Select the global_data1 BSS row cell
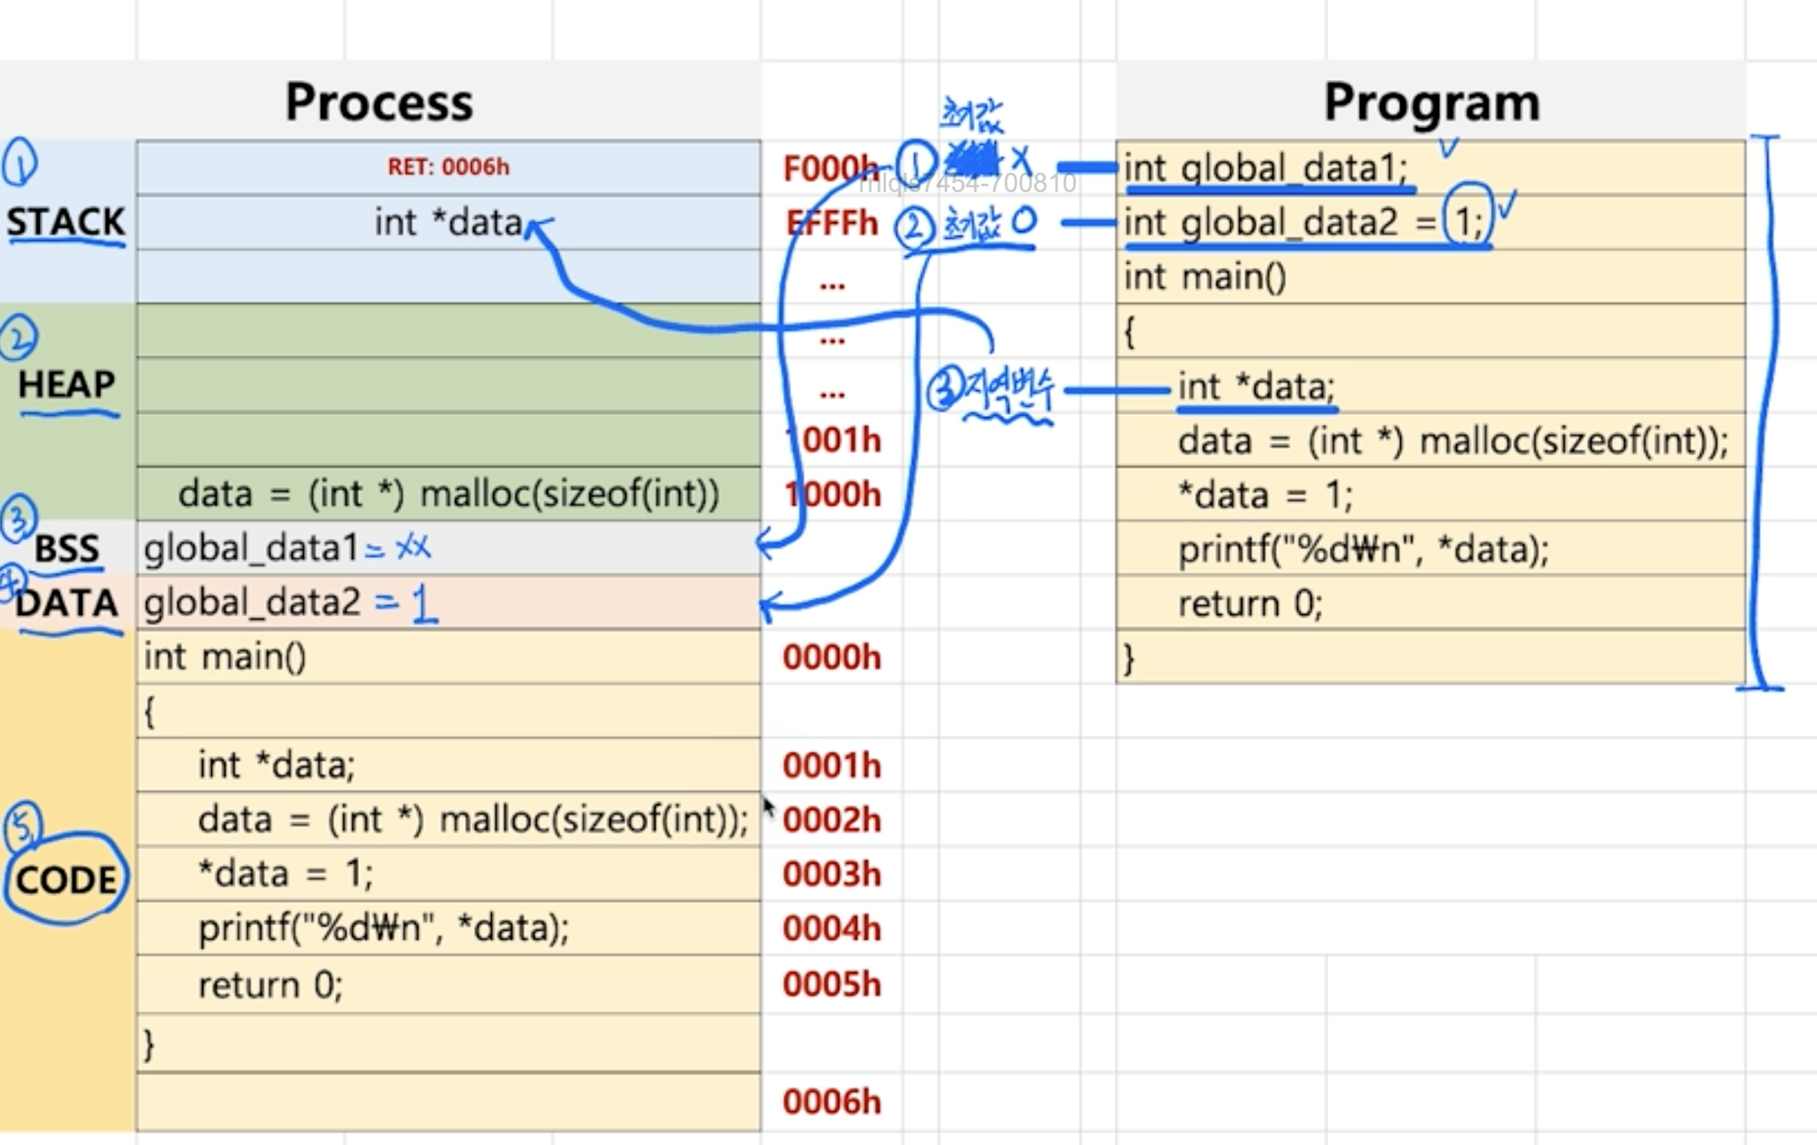 pos(448,549)
